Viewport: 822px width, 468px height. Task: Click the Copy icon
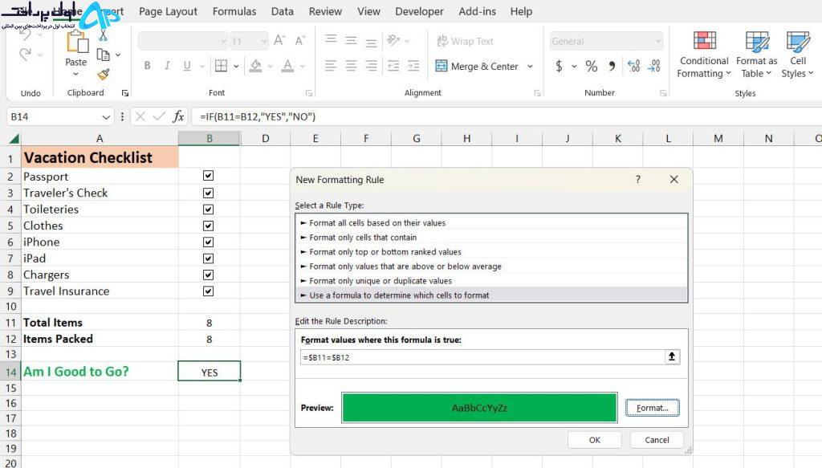(x=104, y=55)
